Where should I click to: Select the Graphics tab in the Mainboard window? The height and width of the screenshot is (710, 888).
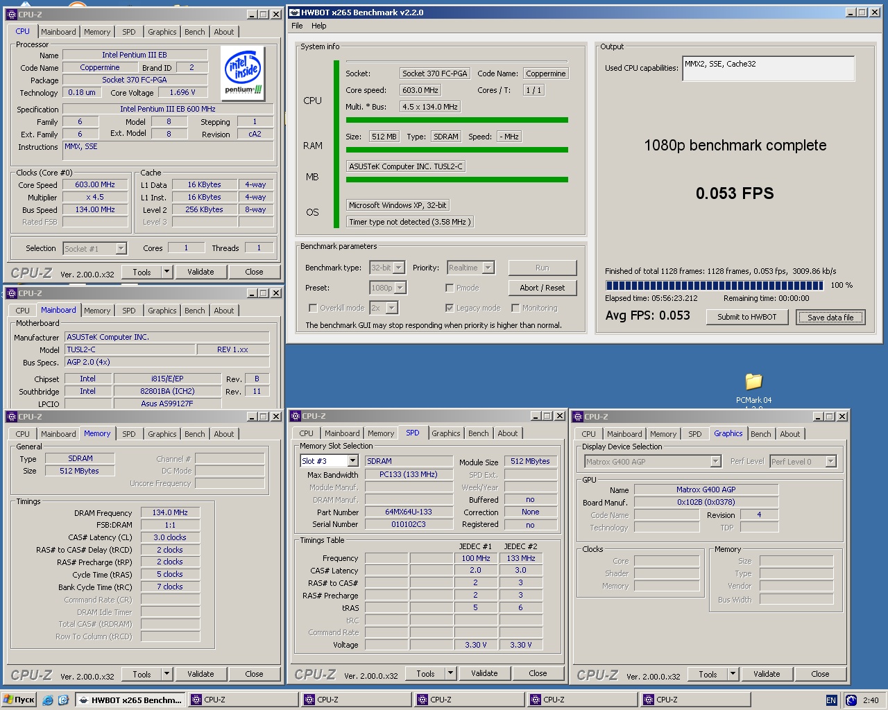(162, 311)
